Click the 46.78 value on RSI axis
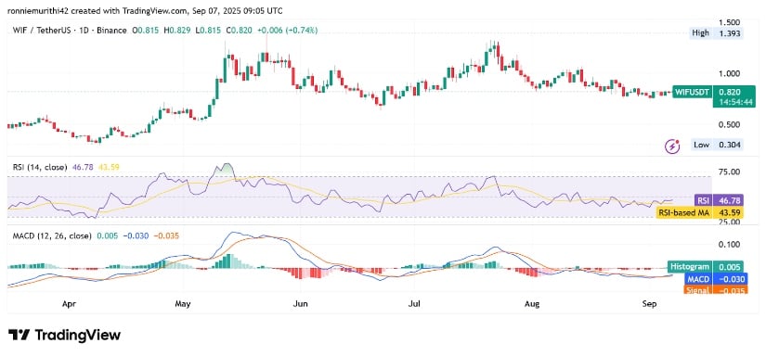 727,200
